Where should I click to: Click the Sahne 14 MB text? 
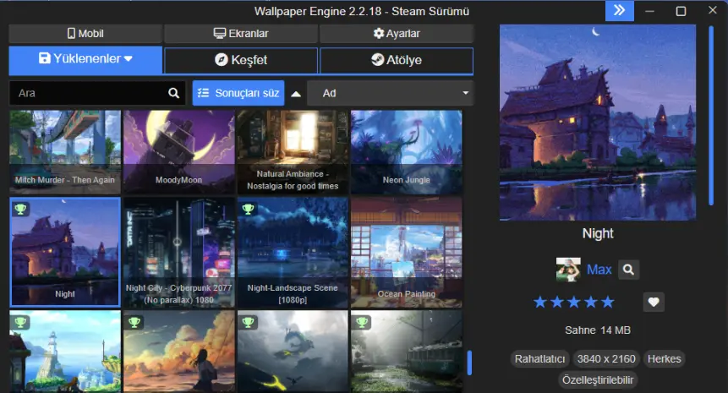pyautogui.click(x=598, y=330)
